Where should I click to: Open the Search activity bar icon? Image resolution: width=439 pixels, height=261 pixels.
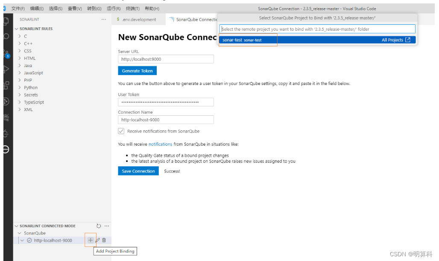6,36
